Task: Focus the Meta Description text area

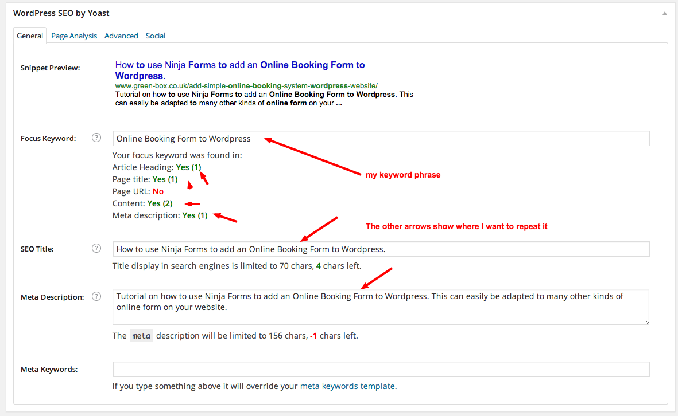Action: (381, 307)
